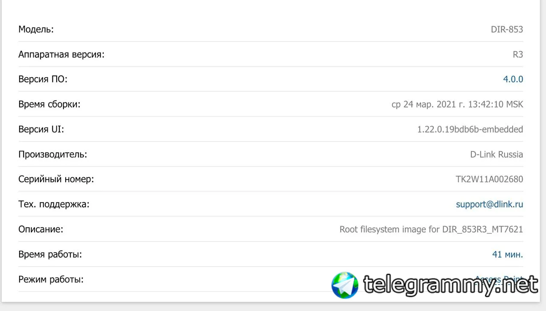Viewport: 546px width, 311px height.
Task: Select the Root filesystem image description text
Action: point(431,230)
